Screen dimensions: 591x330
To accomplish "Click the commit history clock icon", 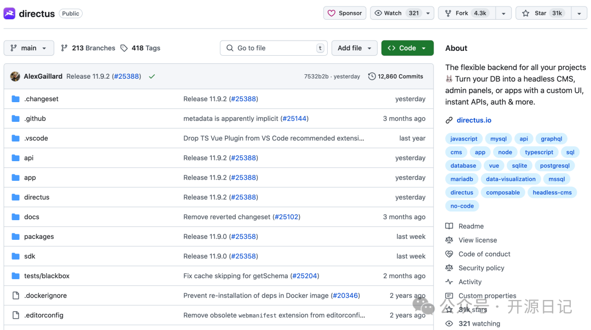I will (372, 76).
